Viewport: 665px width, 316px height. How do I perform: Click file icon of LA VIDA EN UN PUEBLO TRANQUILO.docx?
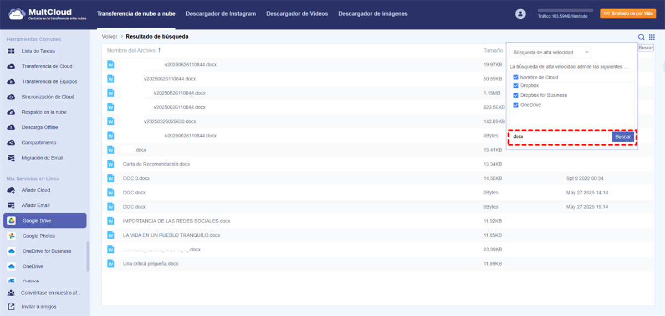point(111,235)
